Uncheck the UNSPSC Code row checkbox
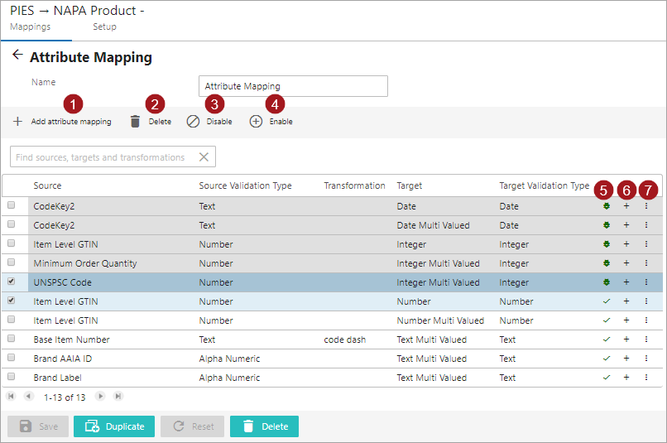This screenshot has height=443, width=667. pos(11,282)
